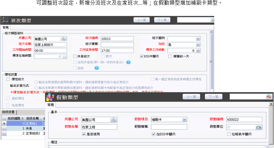Click 下一筆 button in 班次類型 header
The width and height of the screenshot is (274, 148).
pos(162,20)
